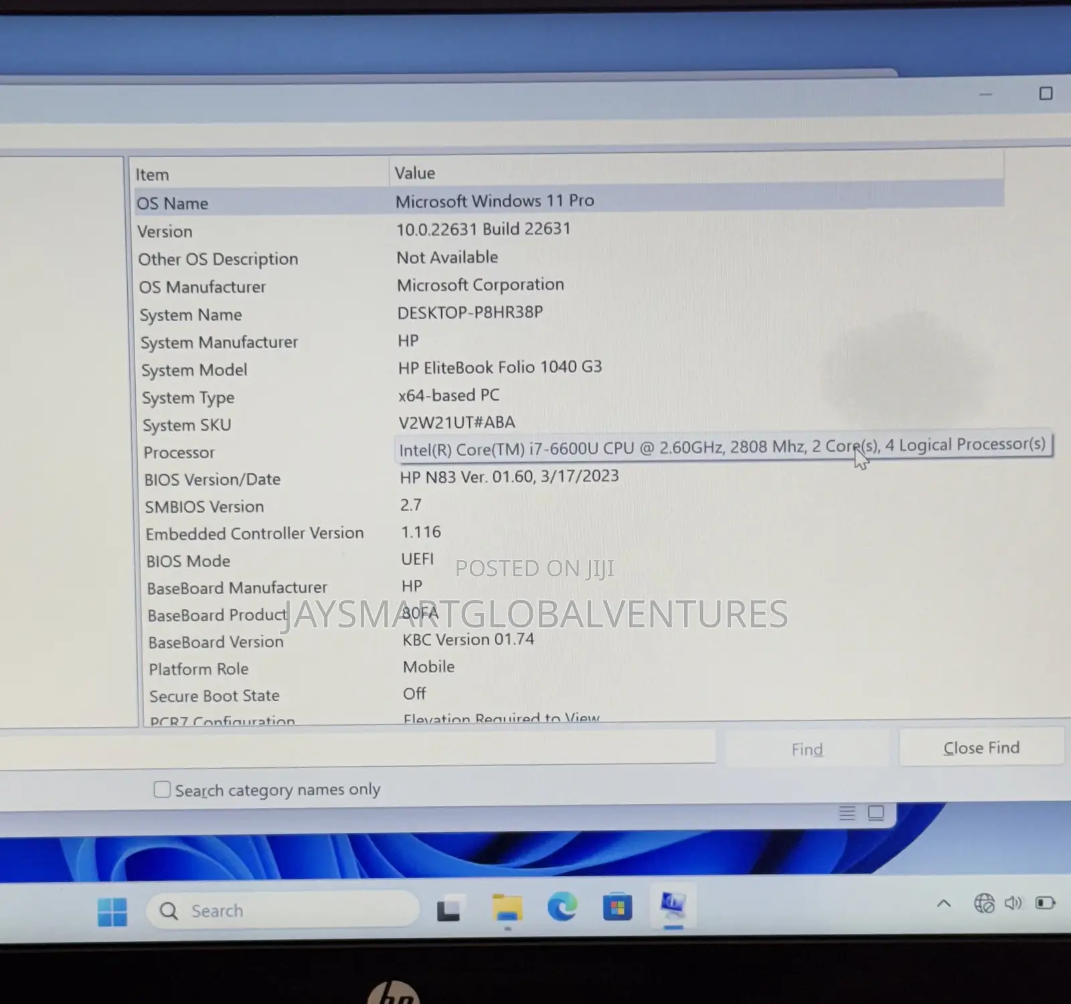Open network settings tray icon

pyautogui.click(x=984, y=903)
